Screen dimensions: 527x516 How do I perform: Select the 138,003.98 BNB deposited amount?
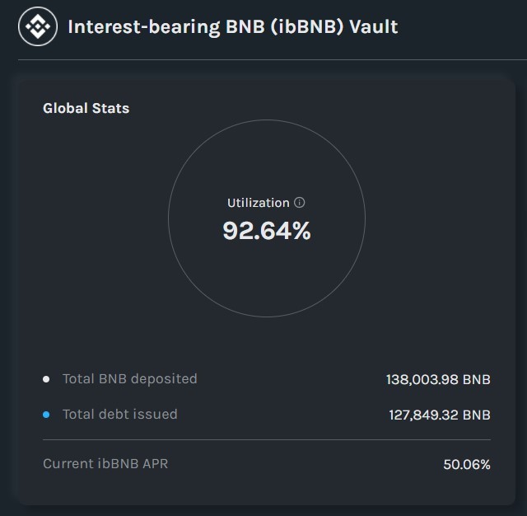tap(438, 380)
